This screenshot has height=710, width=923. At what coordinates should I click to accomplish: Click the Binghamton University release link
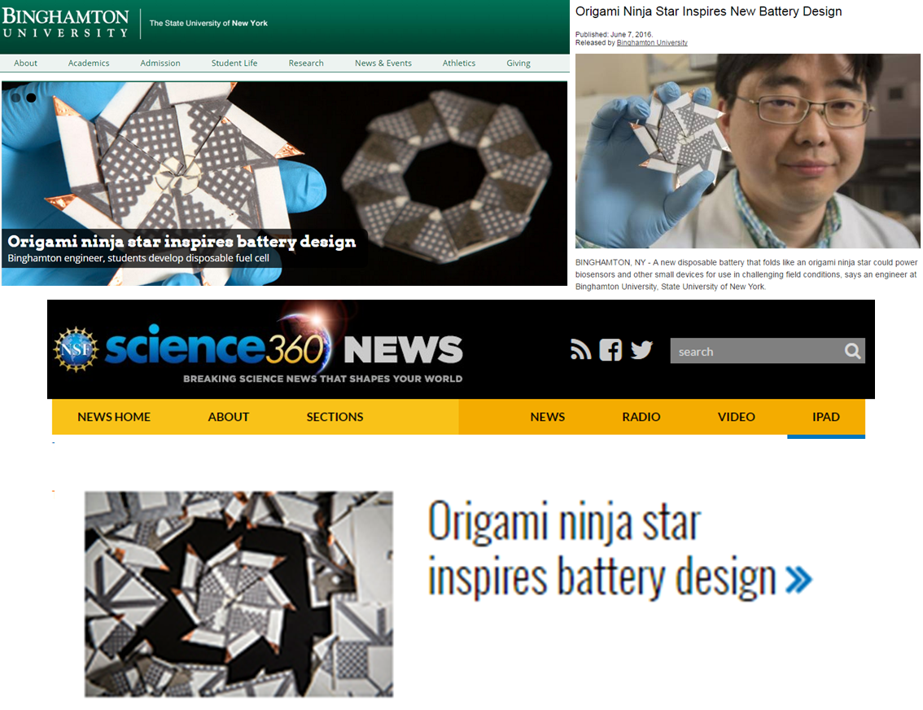click(651, 42)
